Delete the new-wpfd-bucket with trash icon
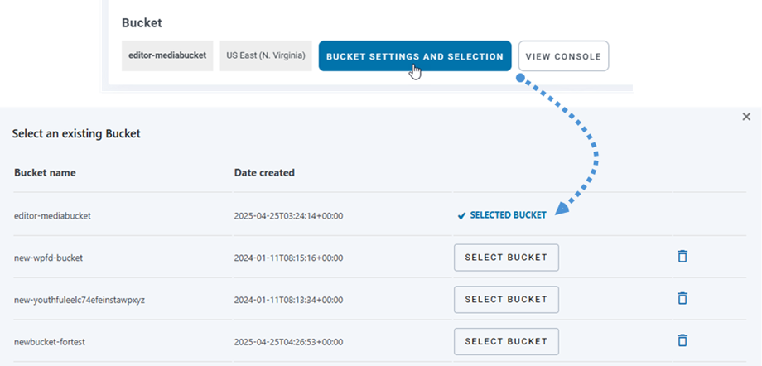 tap(682, 257)
